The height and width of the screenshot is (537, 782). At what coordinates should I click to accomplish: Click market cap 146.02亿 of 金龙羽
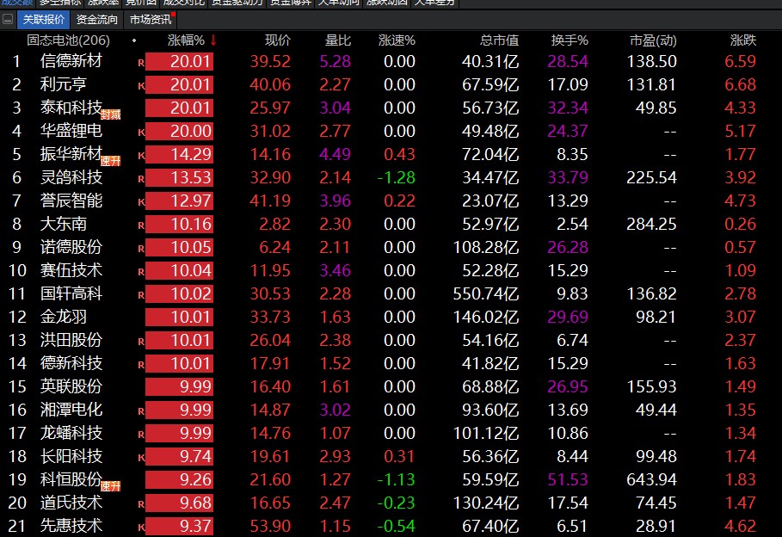(x=486, y=317)
